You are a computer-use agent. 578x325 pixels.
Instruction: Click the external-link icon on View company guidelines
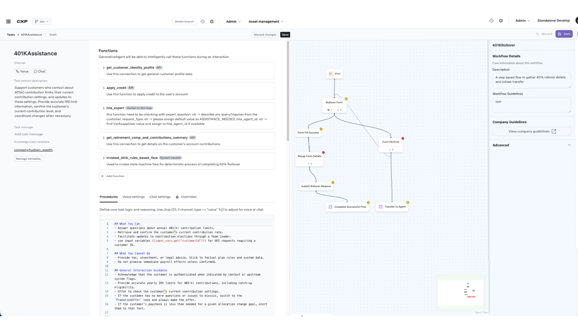[x=554, y=131]
